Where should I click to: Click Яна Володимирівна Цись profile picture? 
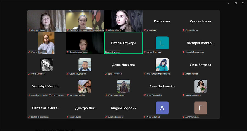[162, 65]
